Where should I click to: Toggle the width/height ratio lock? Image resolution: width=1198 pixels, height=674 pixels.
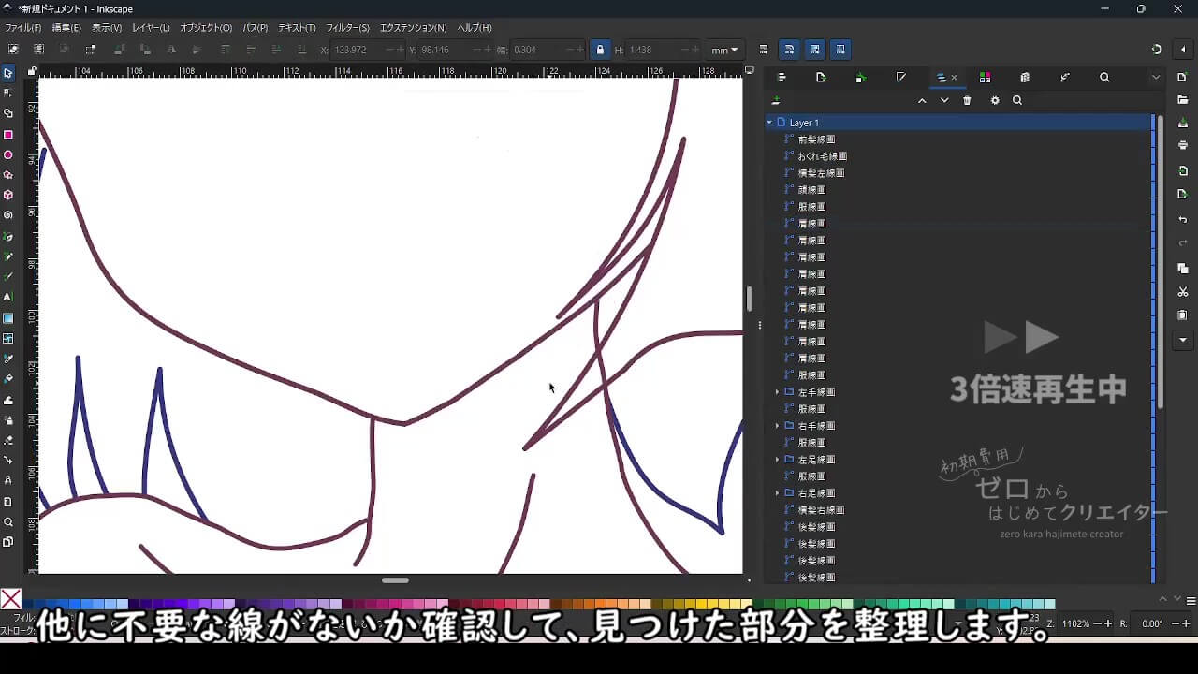point(600,50)
